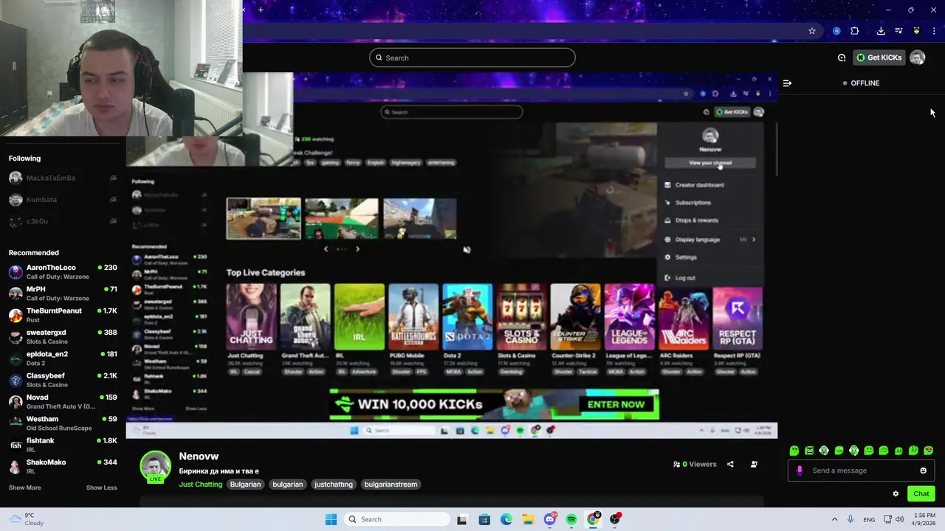Open the Chrome three-dot menu

[935, 31]
